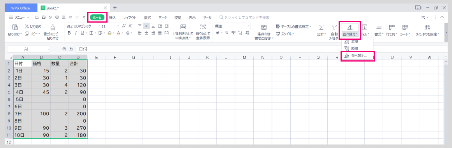Click the 書式のコピー貼り付け format painter
452x148 pixels.
point(53,32)
